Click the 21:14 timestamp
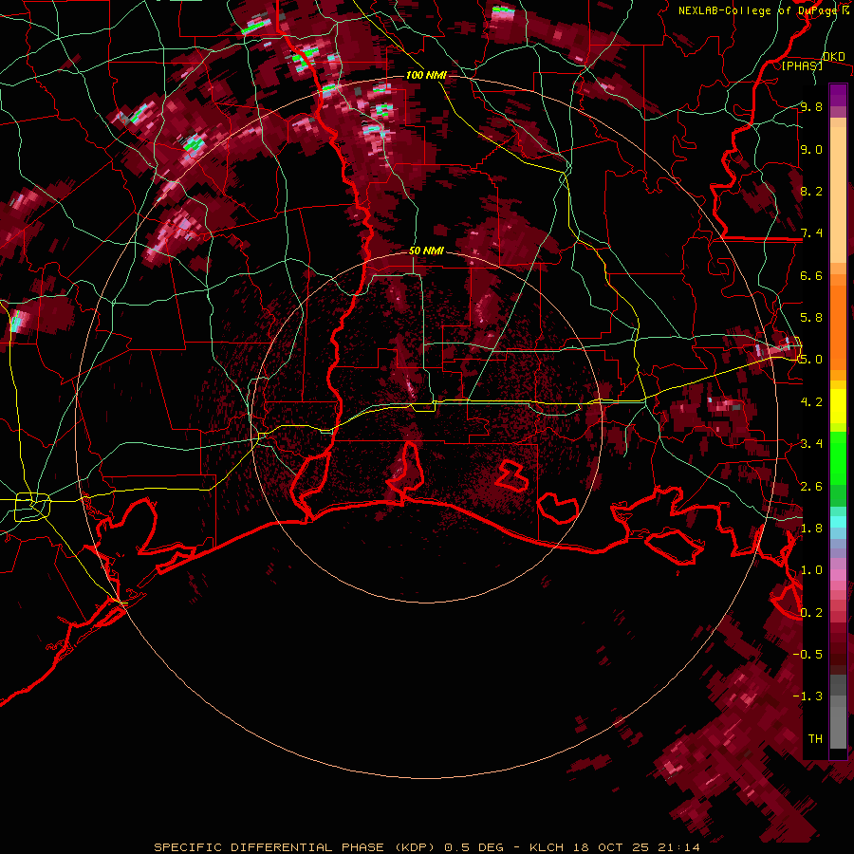This screenshot has width=854, height=854. tap(679, 847)
